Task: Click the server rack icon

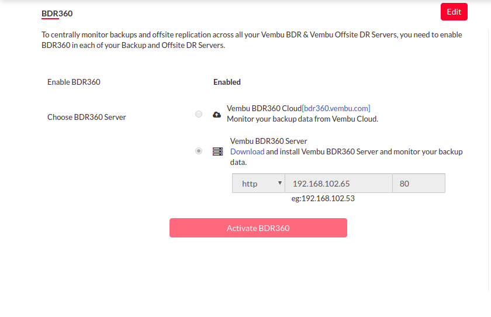Action: pos(217,151)
